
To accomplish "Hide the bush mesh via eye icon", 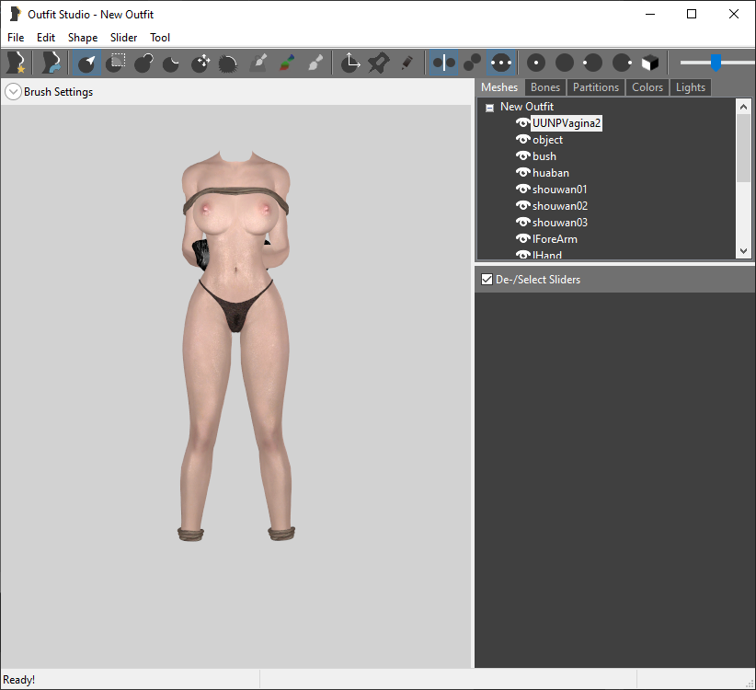I will [x=522, y=155].
